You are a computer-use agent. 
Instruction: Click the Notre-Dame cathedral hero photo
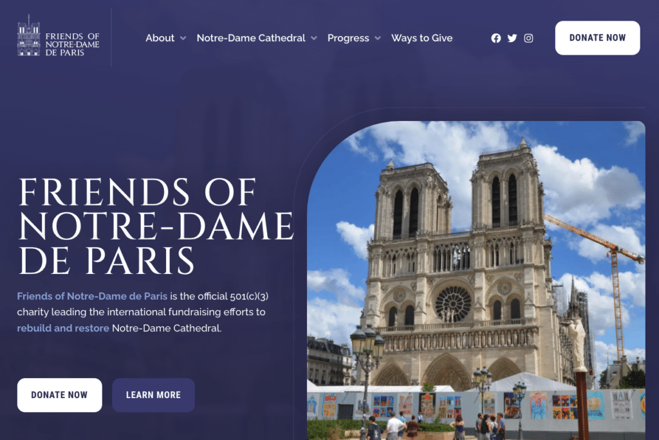click(x=476, y=280)
